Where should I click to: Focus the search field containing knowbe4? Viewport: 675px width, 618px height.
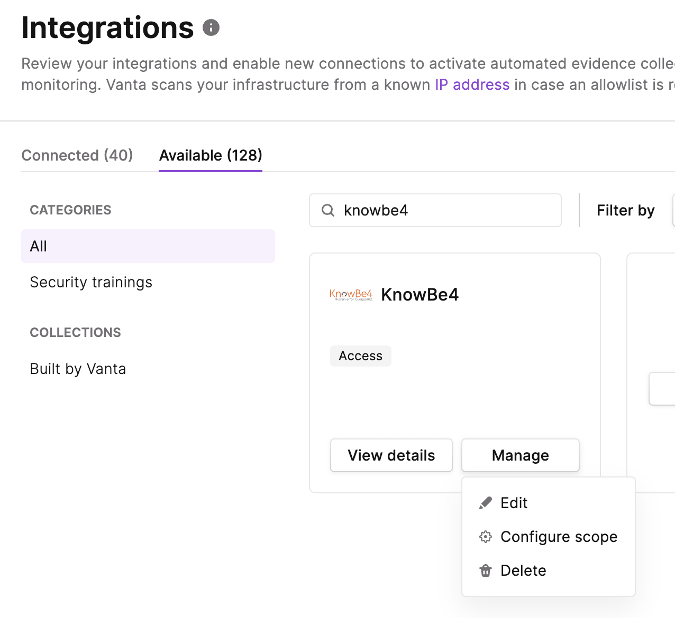[435, 210]
